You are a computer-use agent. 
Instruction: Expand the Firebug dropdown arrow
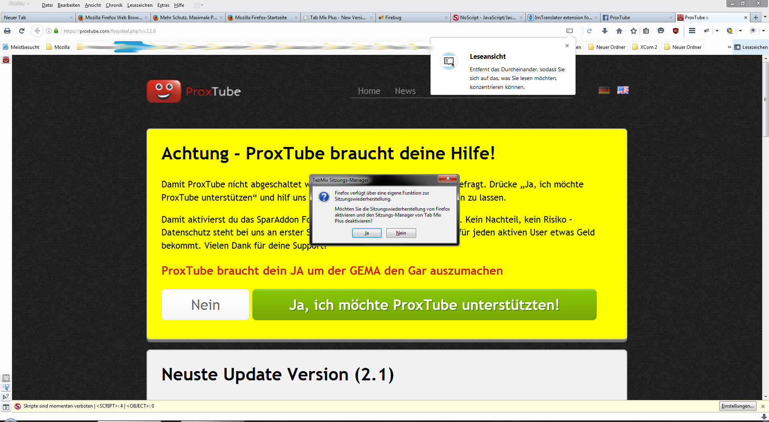[717, 31]
